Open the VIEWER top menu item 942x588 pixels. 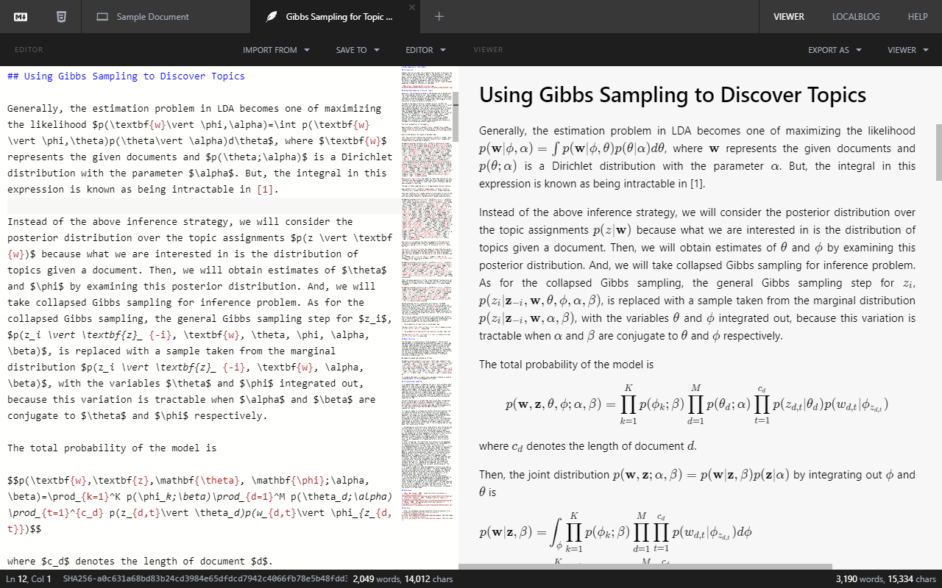pyautogui.click(x=788, y=16)
